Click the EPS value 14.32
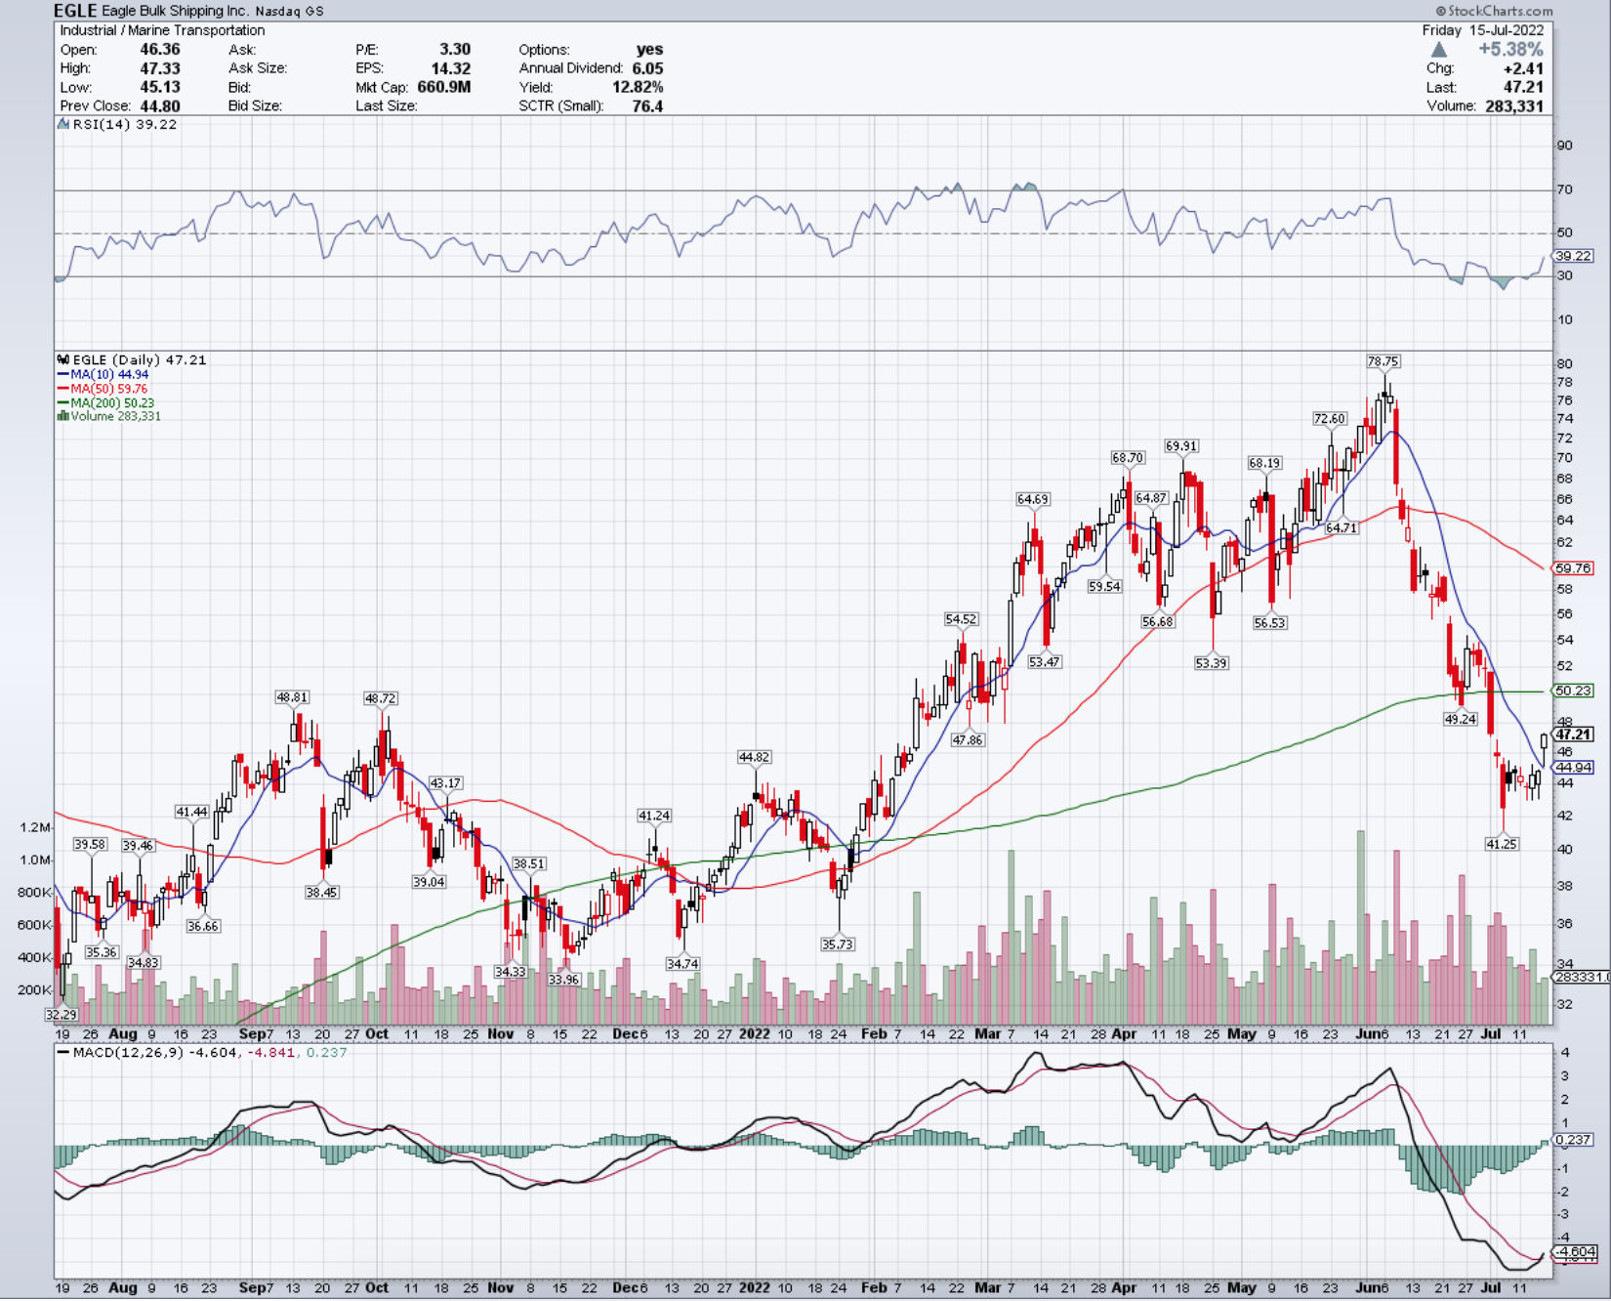Viewport: 1611px width, 1301px height. pyautogui.click(x=451, y=68)
